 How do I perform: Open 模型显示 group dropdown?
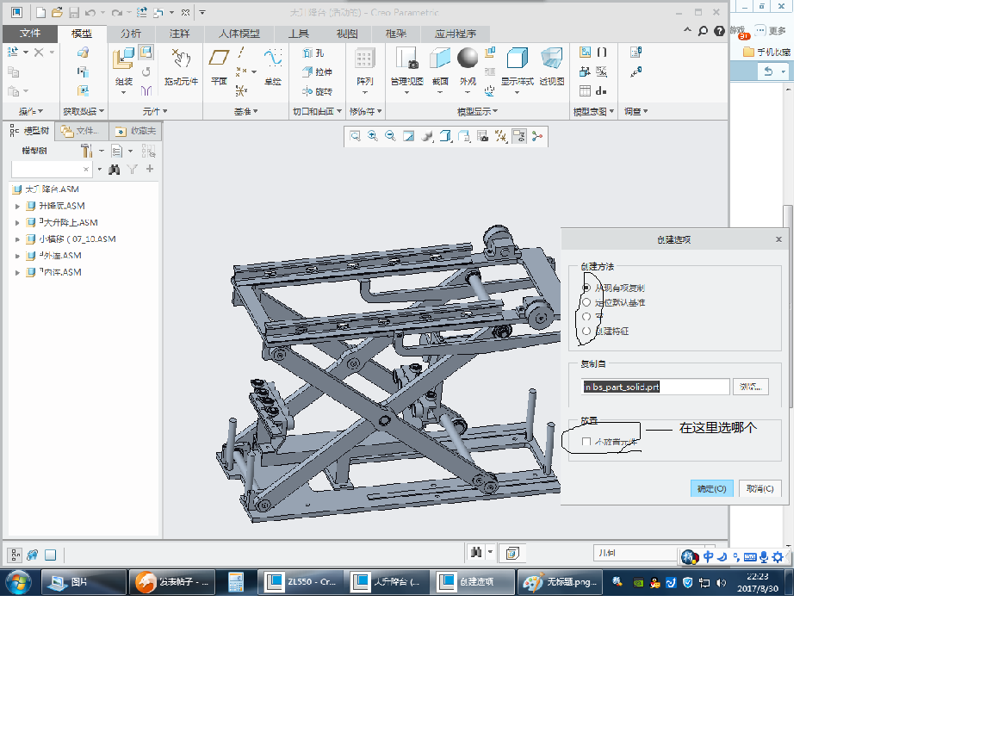478,111
